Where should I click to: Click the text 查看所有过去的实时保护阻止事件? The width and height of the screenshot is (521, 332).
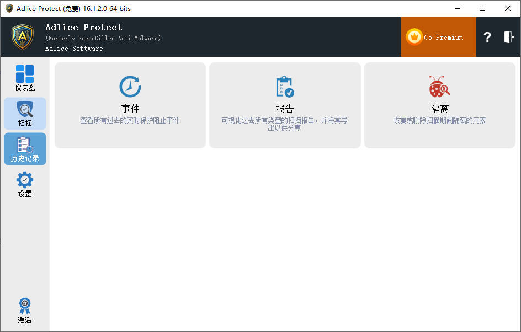tap(130, 120)
